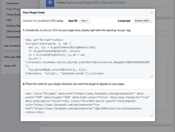Viewport: 175px width, 132px height.
Task: Select FAQ in the background sidebar
Action: [9, 20]
